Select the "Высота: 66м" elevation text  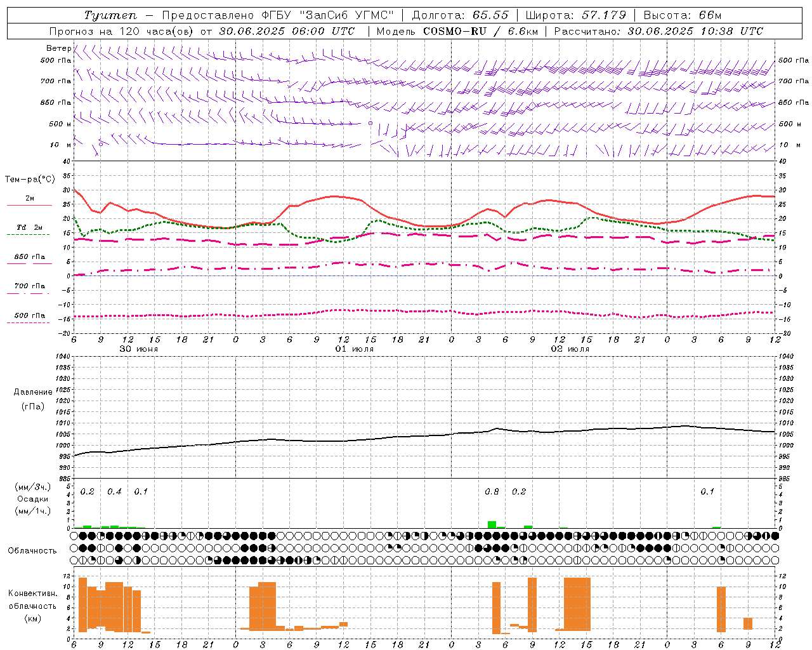click(x=682, y=15)
